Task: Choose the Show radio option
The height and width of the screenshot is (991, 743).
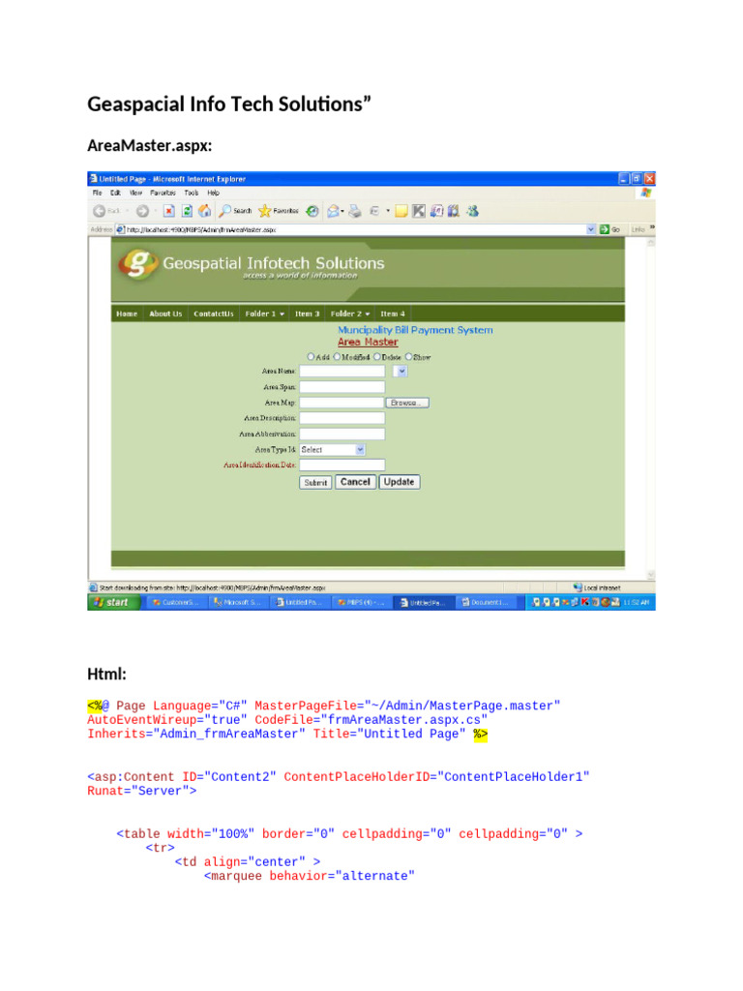Action: click(x=409, y=356)
